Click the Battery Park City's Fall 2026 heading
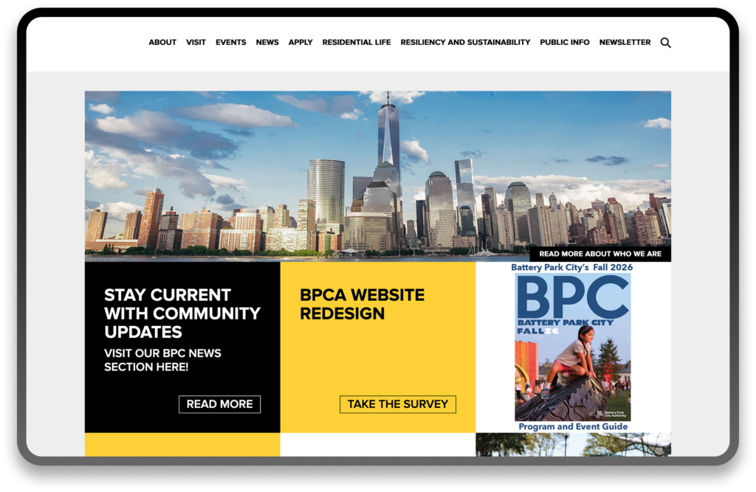This screenshot has height=492, width=756. 572,268
